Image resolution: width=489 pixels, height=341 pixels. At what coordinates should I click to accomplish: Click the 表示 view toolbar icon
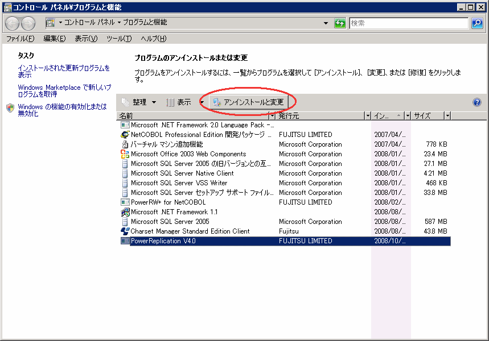(x=170, y=102)
